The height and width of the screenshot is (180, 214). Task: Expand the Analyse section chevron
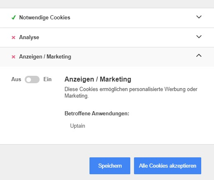(199, 37)
